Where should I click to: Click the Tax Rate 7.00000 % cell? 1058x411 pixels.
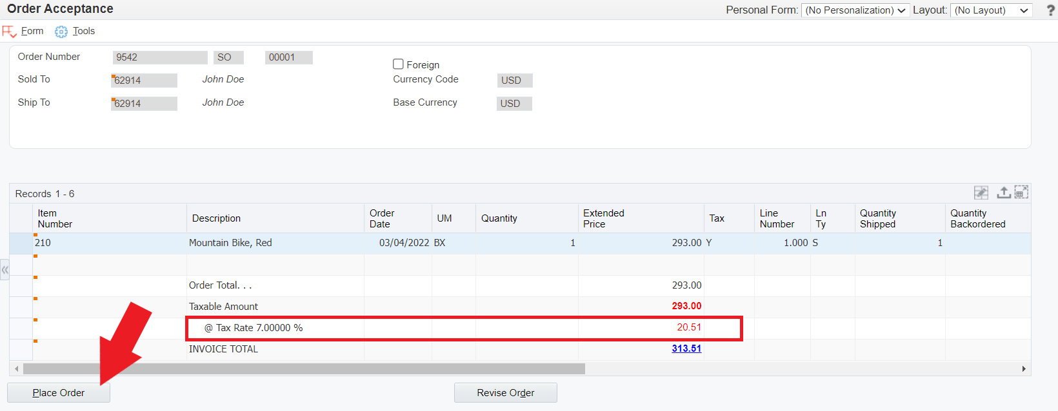click(x=275, y=328)
